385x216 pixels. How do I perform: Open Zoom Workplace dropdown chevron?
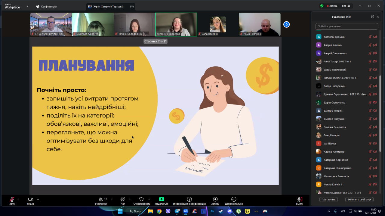[x=27, y=6]
